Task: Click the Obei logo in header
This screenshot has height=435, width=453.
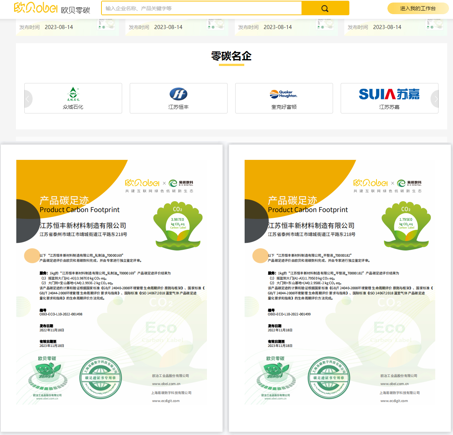Action: 36,8
